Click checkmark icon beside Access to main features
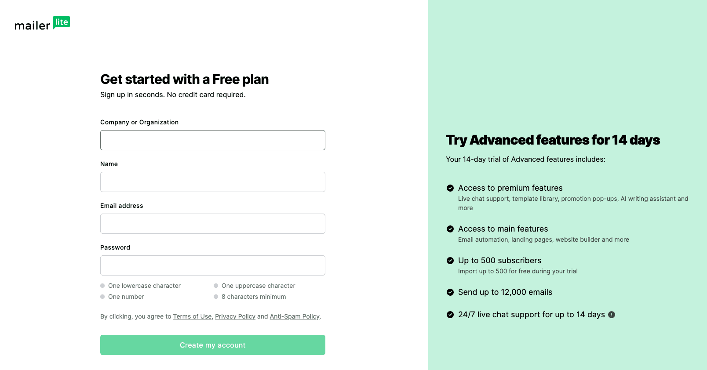 tap(450, 229)
